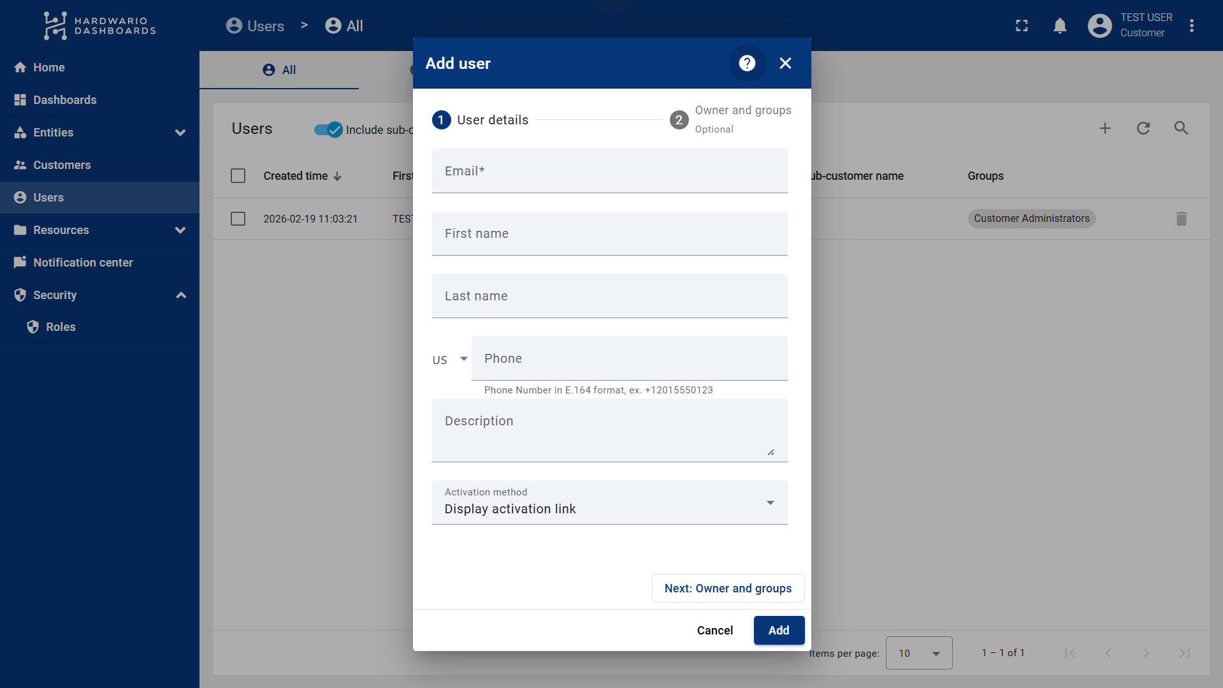Viewport: 1223px width, 688px height.
Task: Open notifications bell icon
Action: click(x=1060, y=26)
